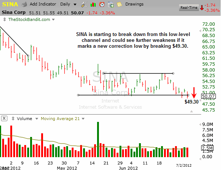Click the tallest green volume bar
The width and height of the screenshot is (221, 170).
[x=98, y=140]
